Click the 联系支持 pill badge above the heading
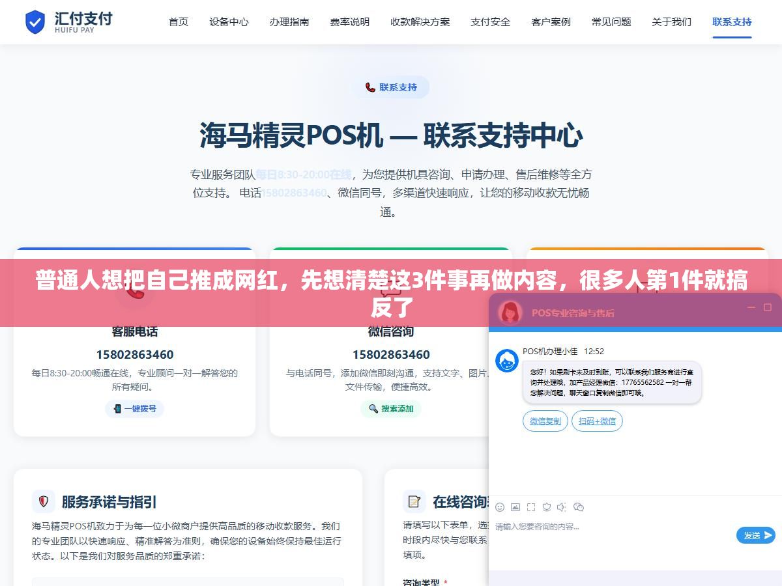 pyautogui.click(x=391, y=87)
